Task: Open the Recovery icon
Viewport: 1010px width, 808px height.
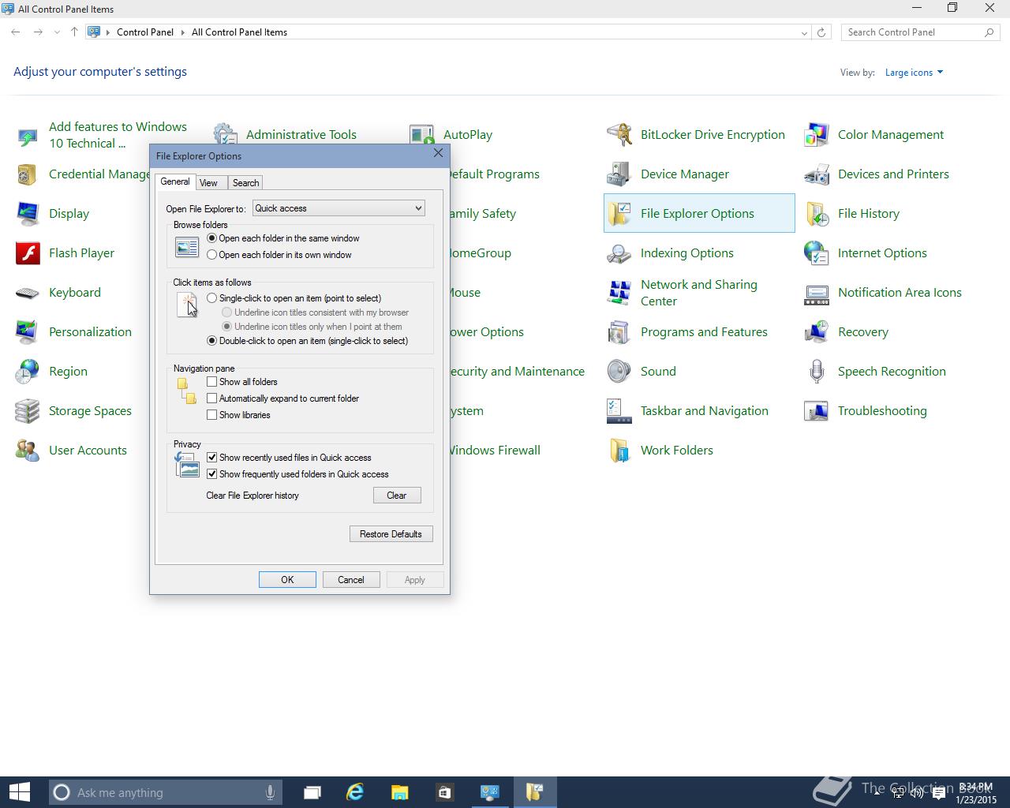Action: coord(816,331)
